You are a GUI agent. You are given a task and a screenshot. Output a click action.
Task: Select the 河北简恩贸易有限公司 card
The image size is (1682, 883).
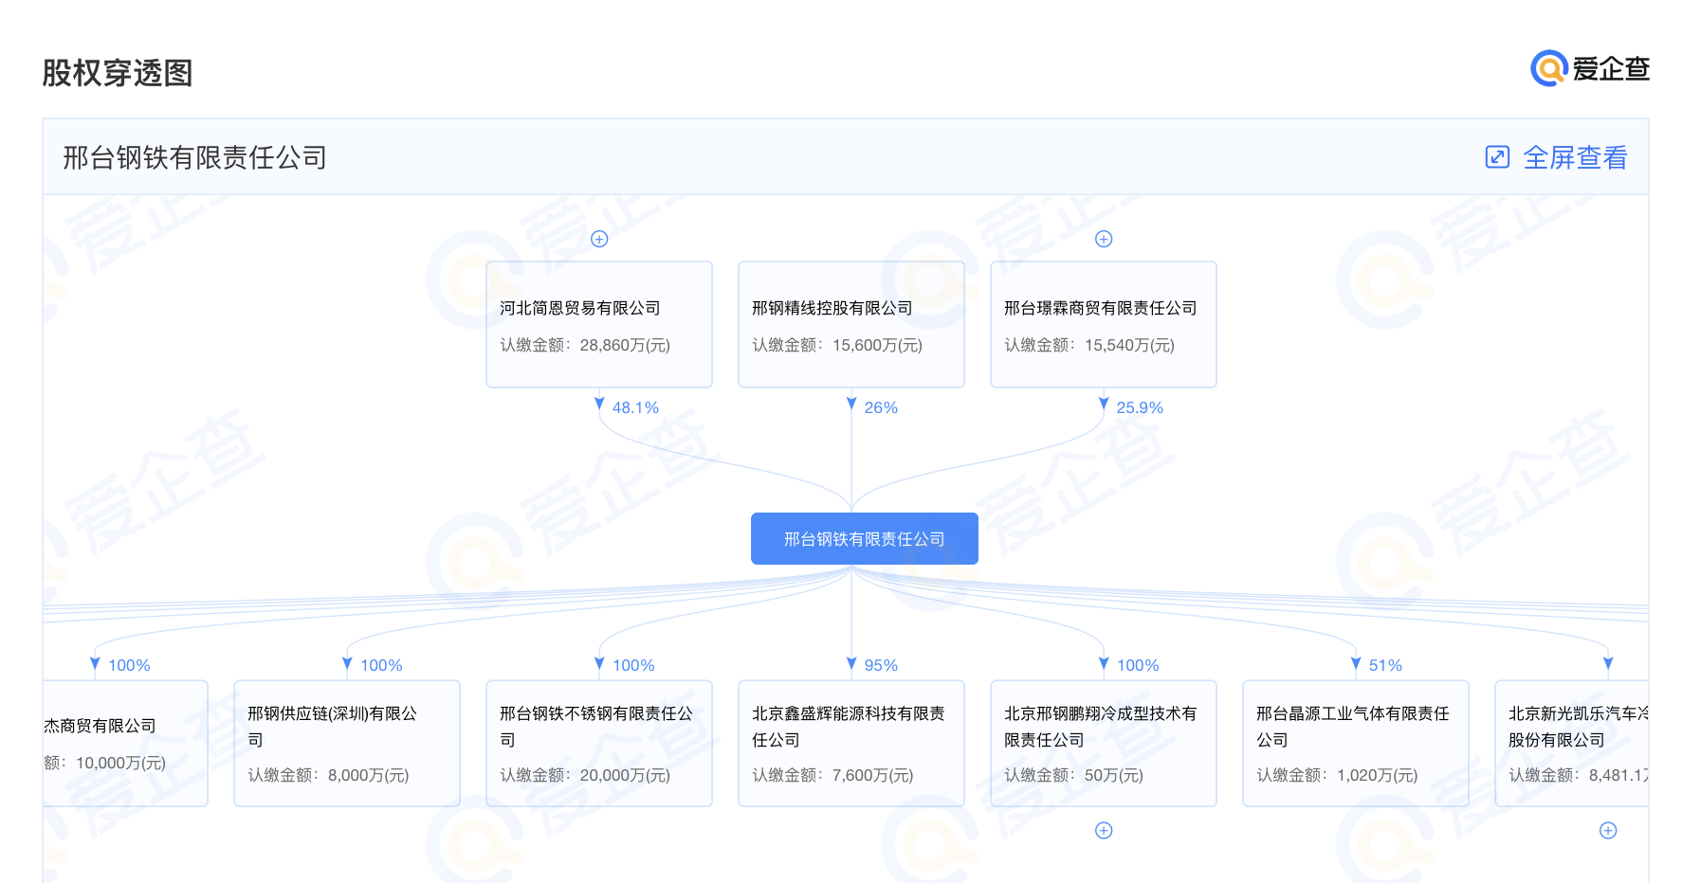[599, 324]
